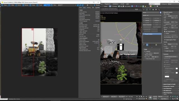179x101 pixels.
Task: Click Save icon in Corona frame buffer
Action: (2, 5)
